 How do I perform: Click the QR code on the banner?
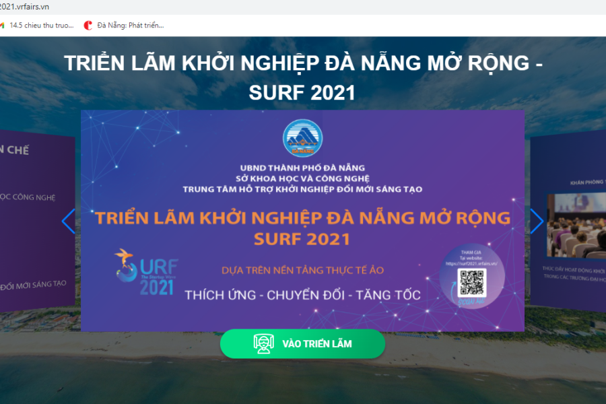pyautogui.click(x=471, y=283)
